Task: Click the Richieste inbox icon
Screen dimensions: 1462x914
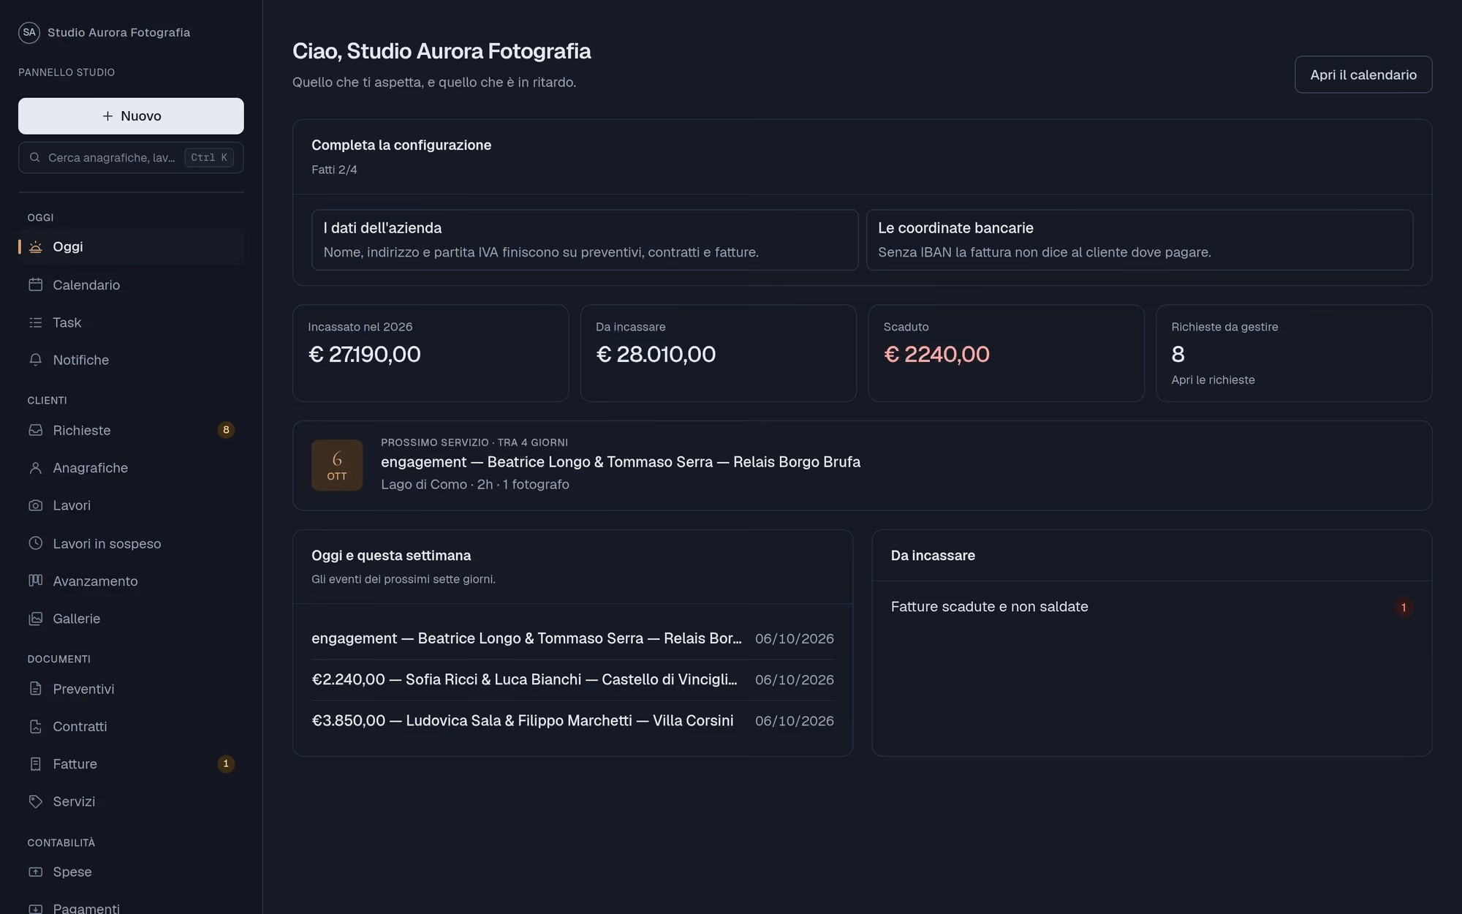Action: coord(35,430)
